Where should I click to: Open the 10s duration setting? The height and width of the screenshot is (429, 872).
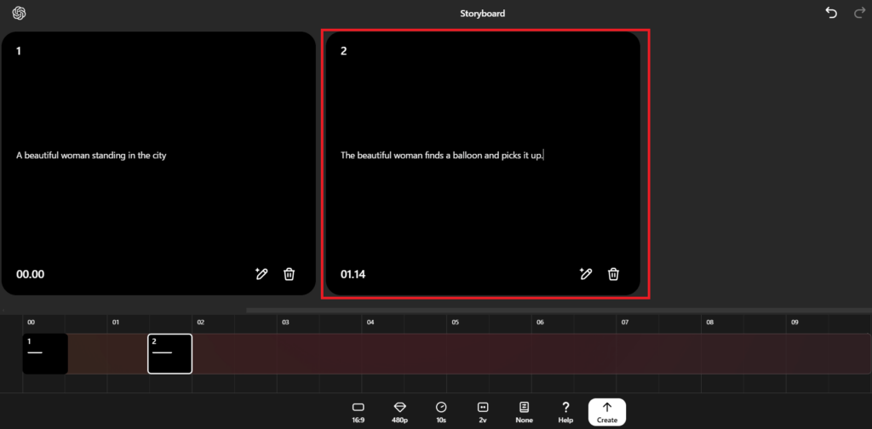click(x=441, y=412)
